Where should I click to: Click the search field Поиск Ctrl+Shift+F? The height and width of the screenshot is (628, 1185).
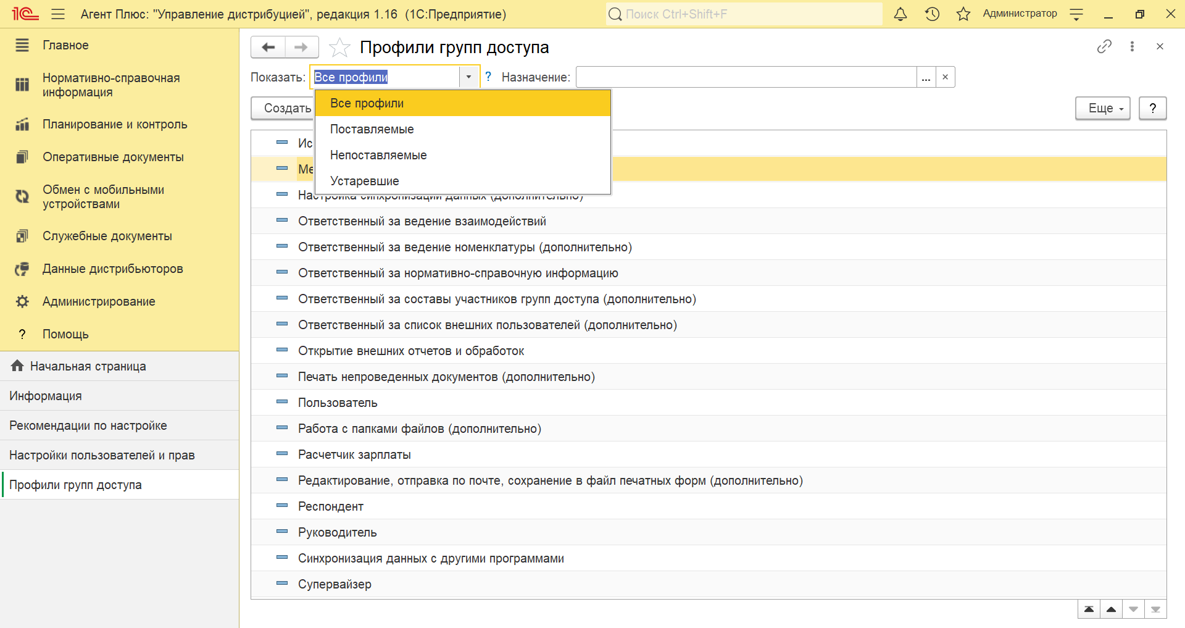pos(744,14)
